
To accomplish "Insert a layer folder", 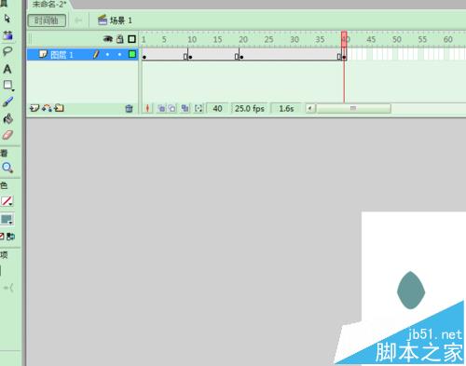I will tap(59, 108).
